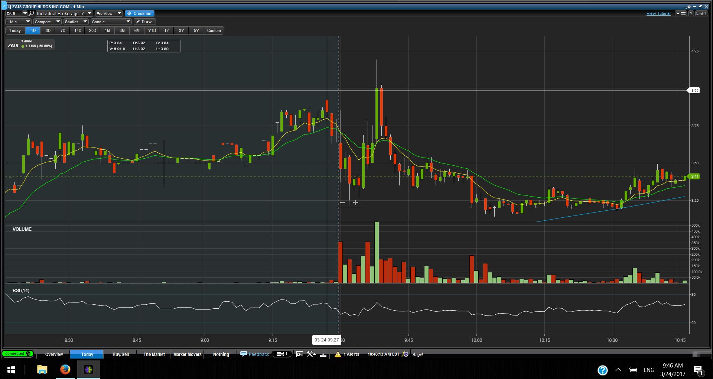The width and height of the screenshot is (713, 379).
Task: Open the window settings gear icon in status bar
Action: point(300,354)
